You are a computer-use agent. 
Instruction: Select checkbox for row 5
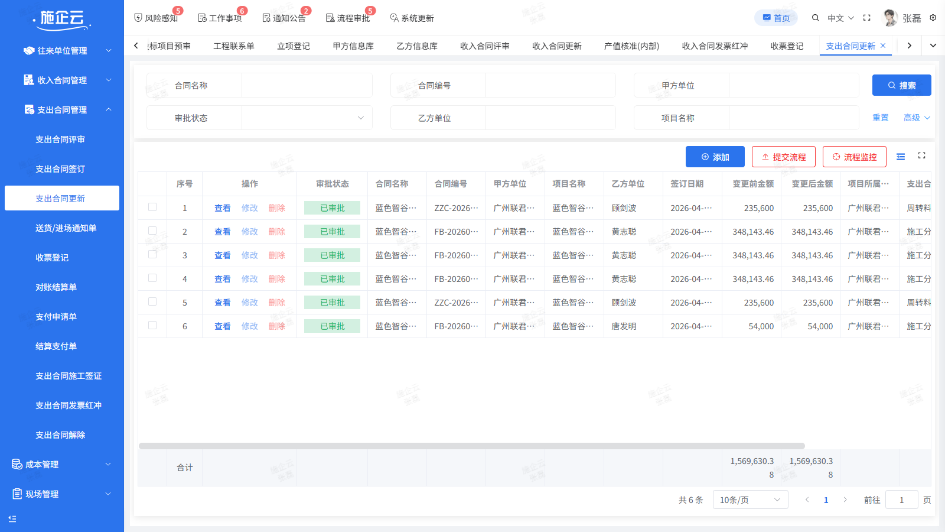tap(152, 301)
